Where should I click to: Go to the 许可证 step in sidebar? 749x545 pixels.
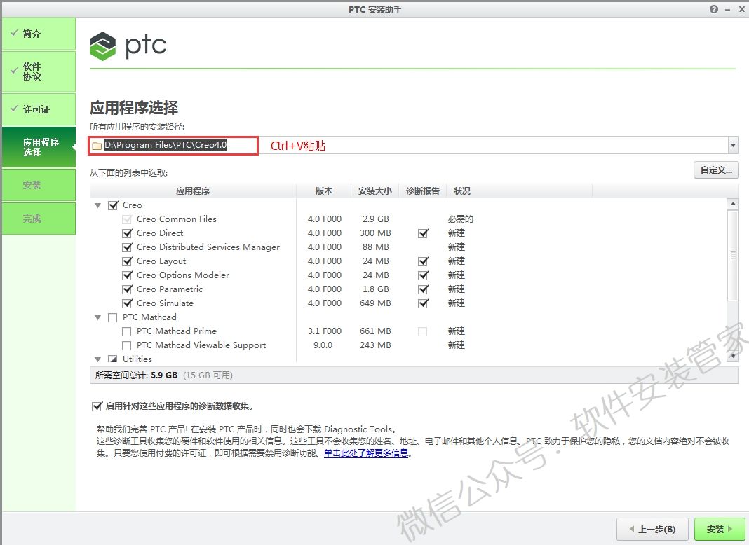point(39,109)
